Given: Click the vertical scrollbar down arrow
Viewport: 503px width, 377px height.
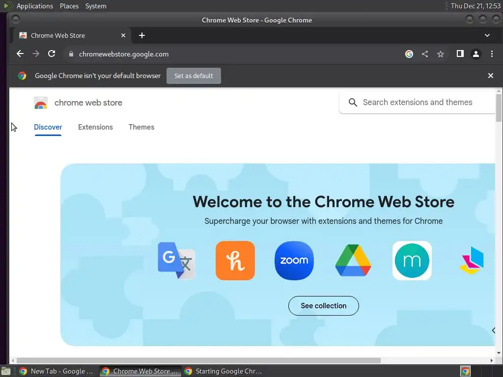Looking at the screenshot, I should pyautogui.click(x=499, y=353).
